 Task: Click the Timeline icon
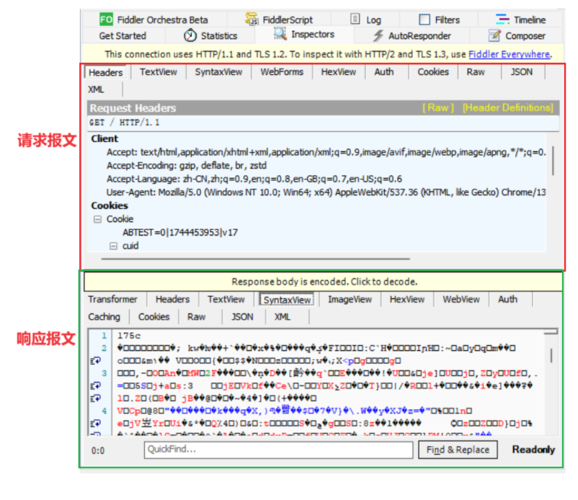[502, 19]
